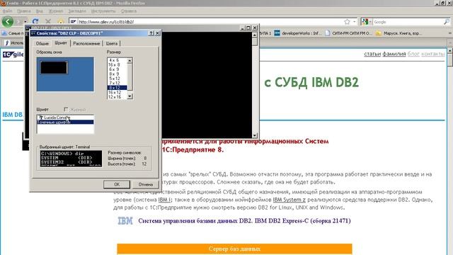Screen dimensions: 453x255
Task: Go to the home page via house icon
Action: (x=60, y=22)
